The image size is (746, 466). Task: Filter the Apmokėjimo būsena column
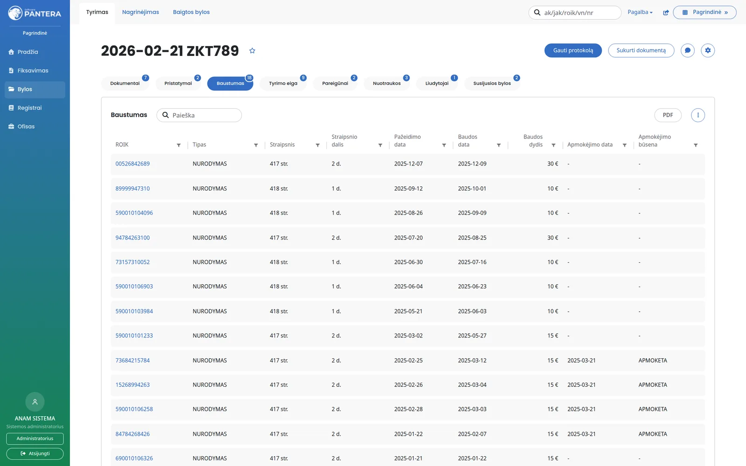(x=696, y=145)
